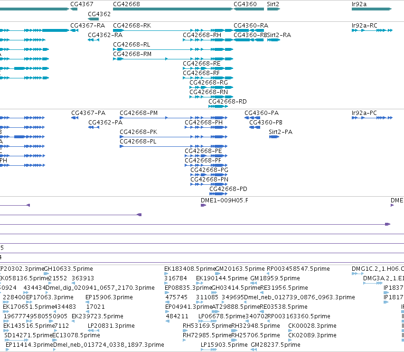
Task: Click the Sirt2-PA protein label
Action: pos(281,132)
